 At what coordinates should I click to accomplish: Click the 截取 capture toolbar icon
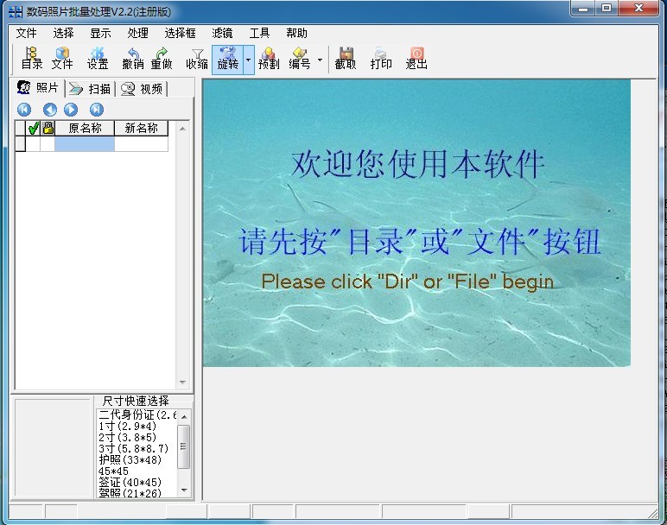346,58
